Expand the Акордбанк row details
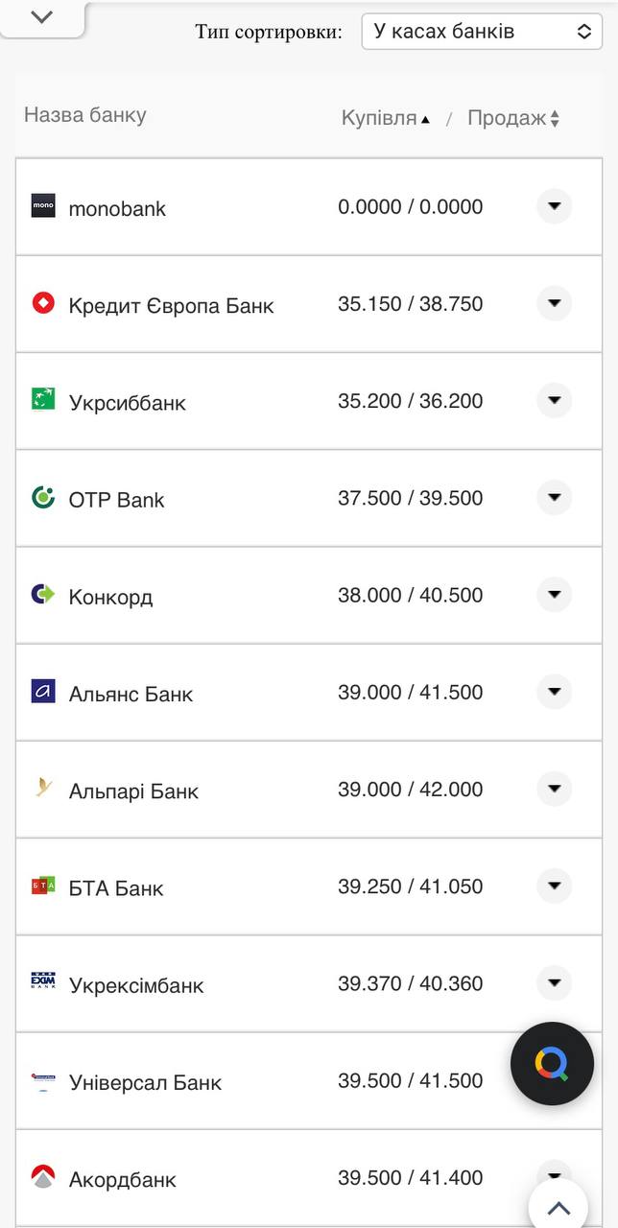The height and width of the screenshot is (1228, 618). (554, 1172)
